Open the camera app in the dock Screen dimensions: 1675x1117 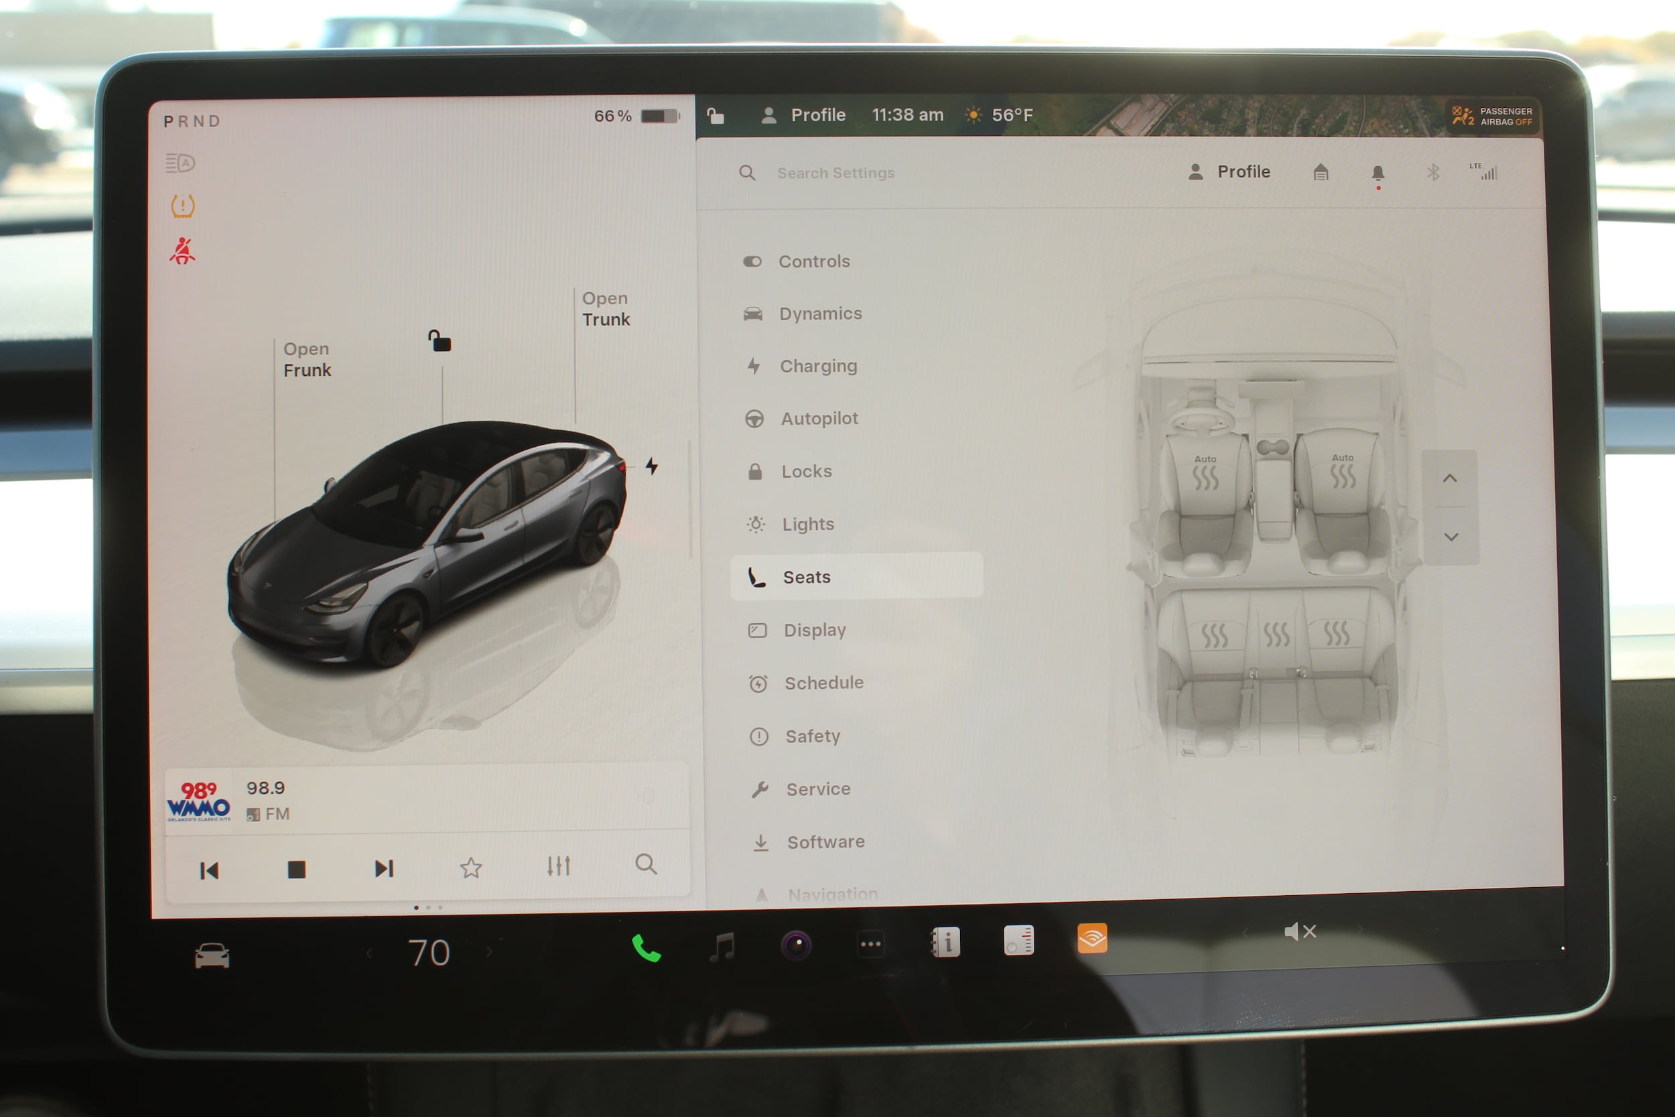click(796, 945)
